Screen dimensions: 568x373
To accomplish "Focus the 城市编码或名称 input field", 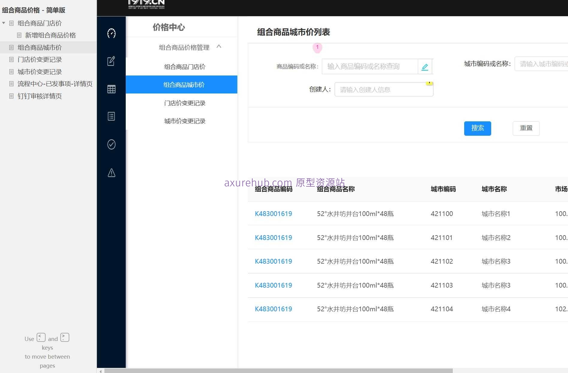I will pos(541,64).
